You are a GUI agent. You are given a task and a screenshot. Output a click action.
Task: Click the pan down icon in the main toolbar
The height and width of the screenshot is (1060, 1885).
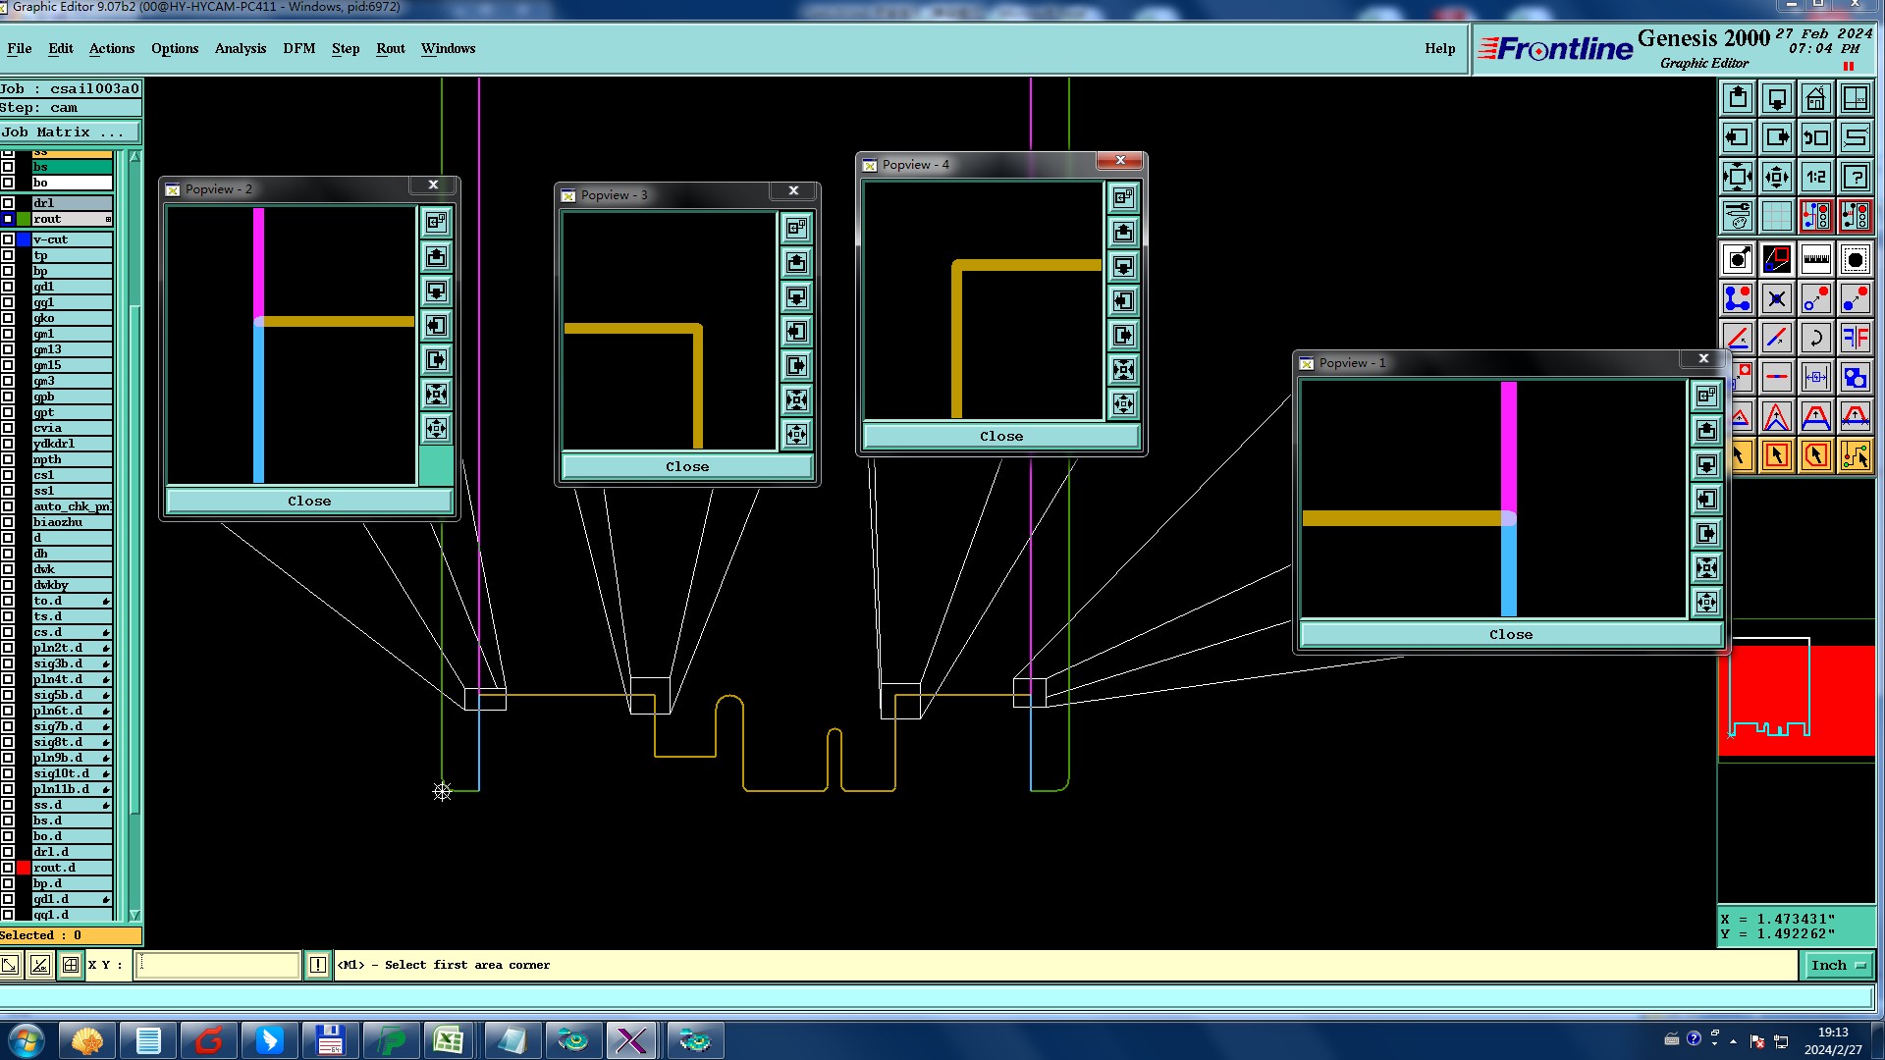pyautogui.click(x=1777, y=98)
